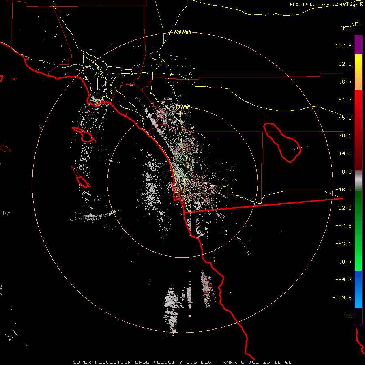Click the -109.8 scale value

click(342, 298)
